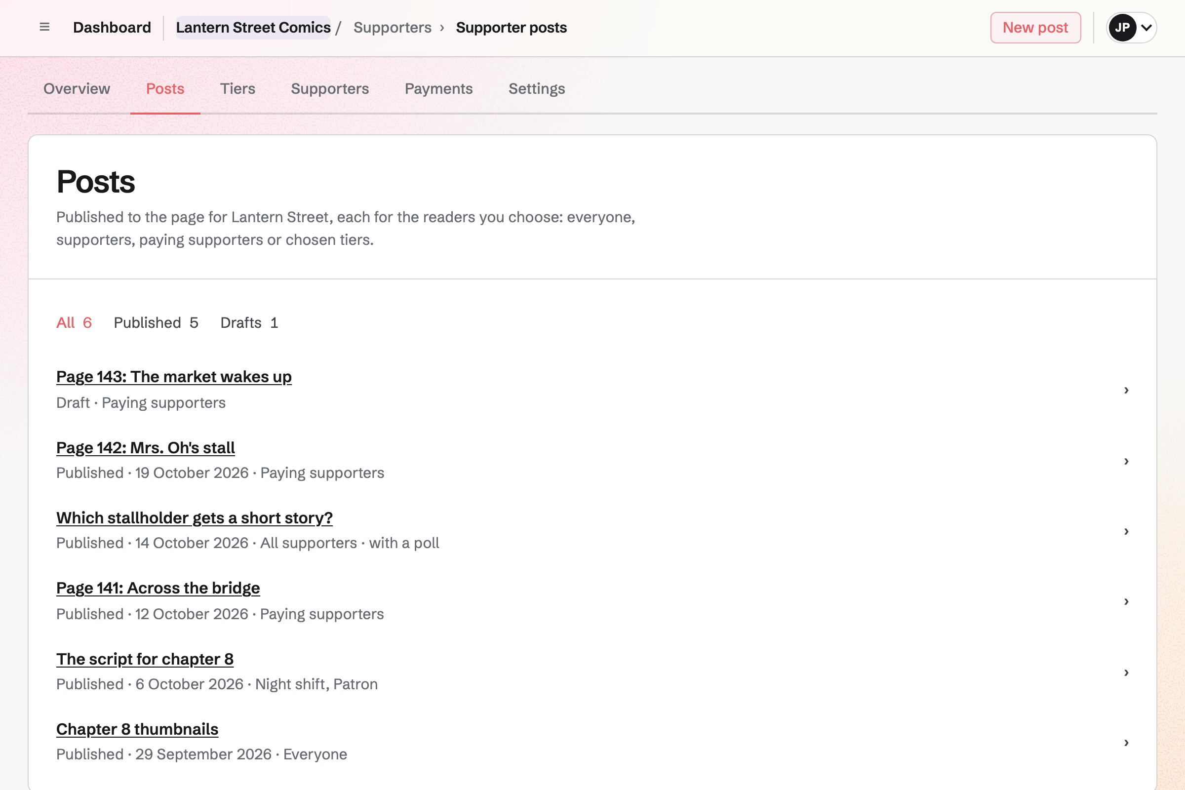This screenshot has width=1185, height=790.
Task: Open the Supporters tab
Action: 330,89
